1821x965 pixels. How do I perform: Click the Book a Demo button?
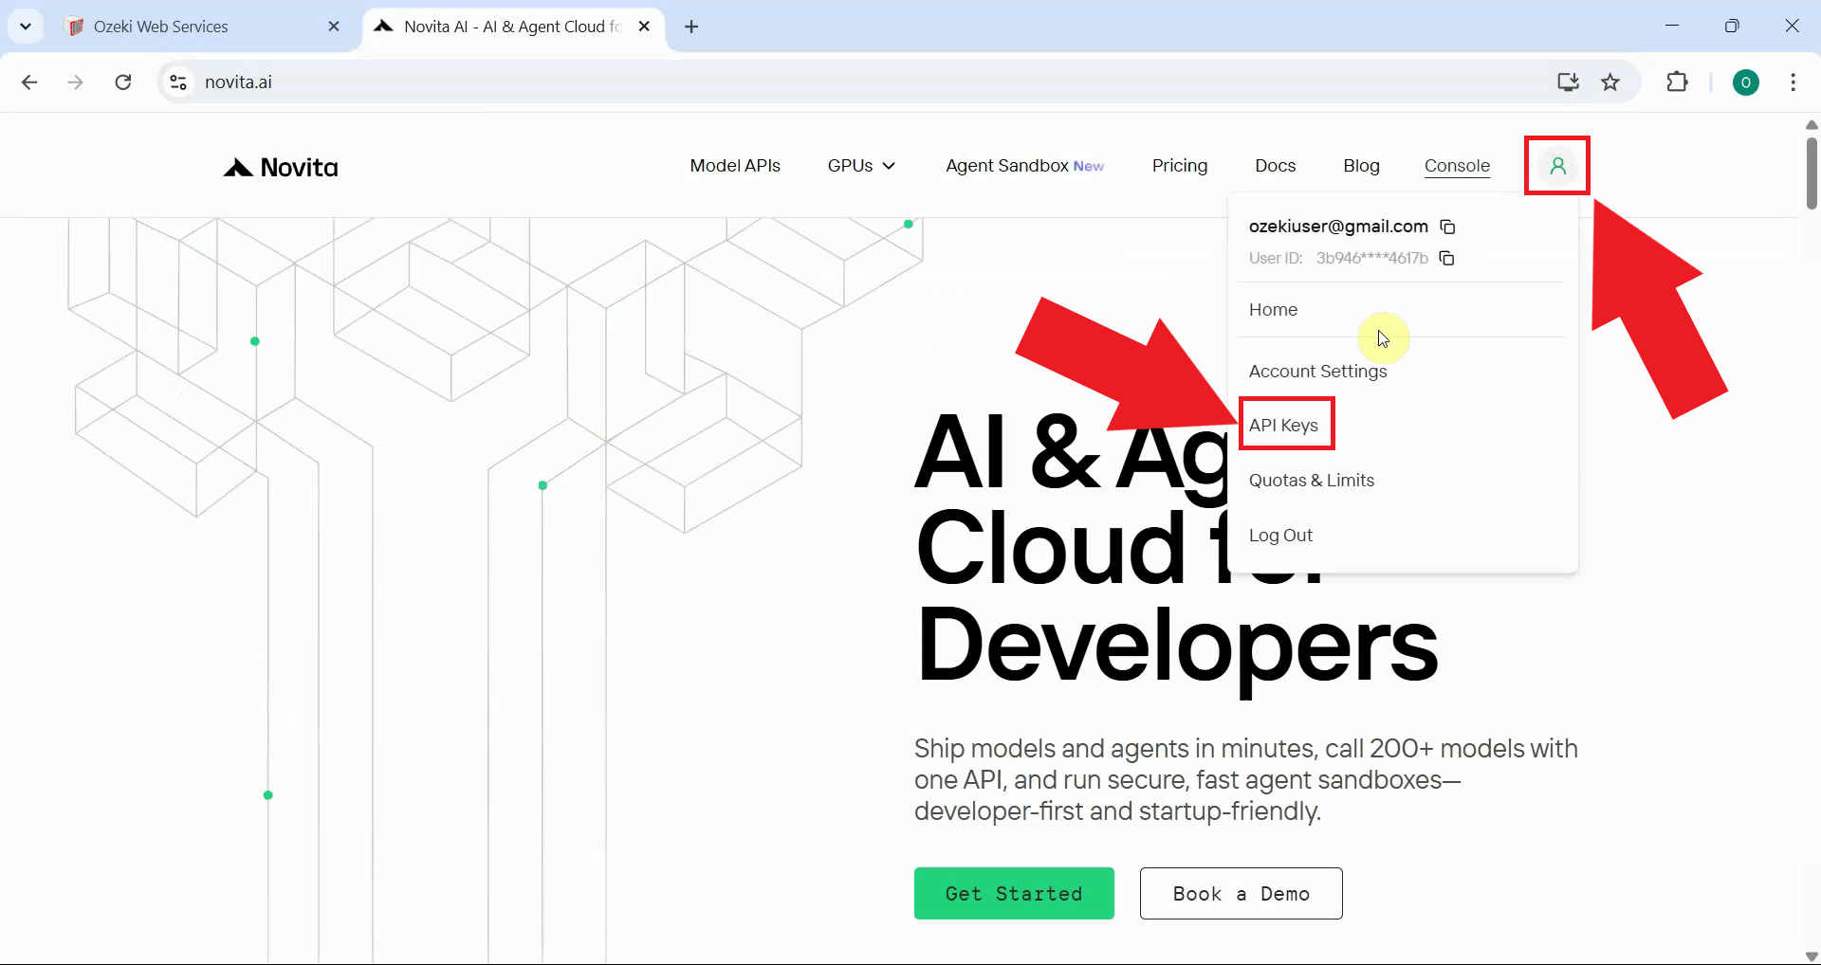(x=1241, y=893)
